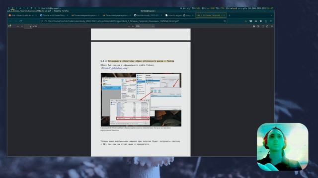Switch to i3 workspace 2
The height and width of the screenshot is (178, 318).
[12, 8]
